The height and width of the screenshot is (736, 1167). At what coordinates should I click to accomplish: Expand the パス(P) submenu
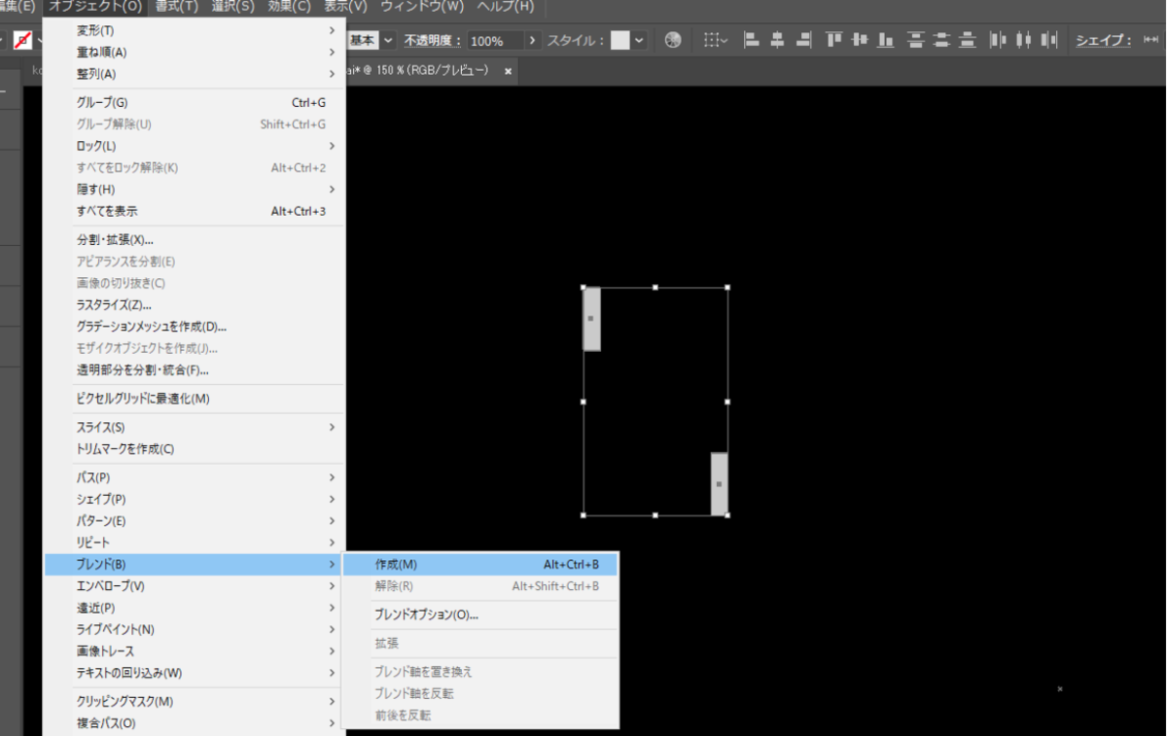(194, 477)
